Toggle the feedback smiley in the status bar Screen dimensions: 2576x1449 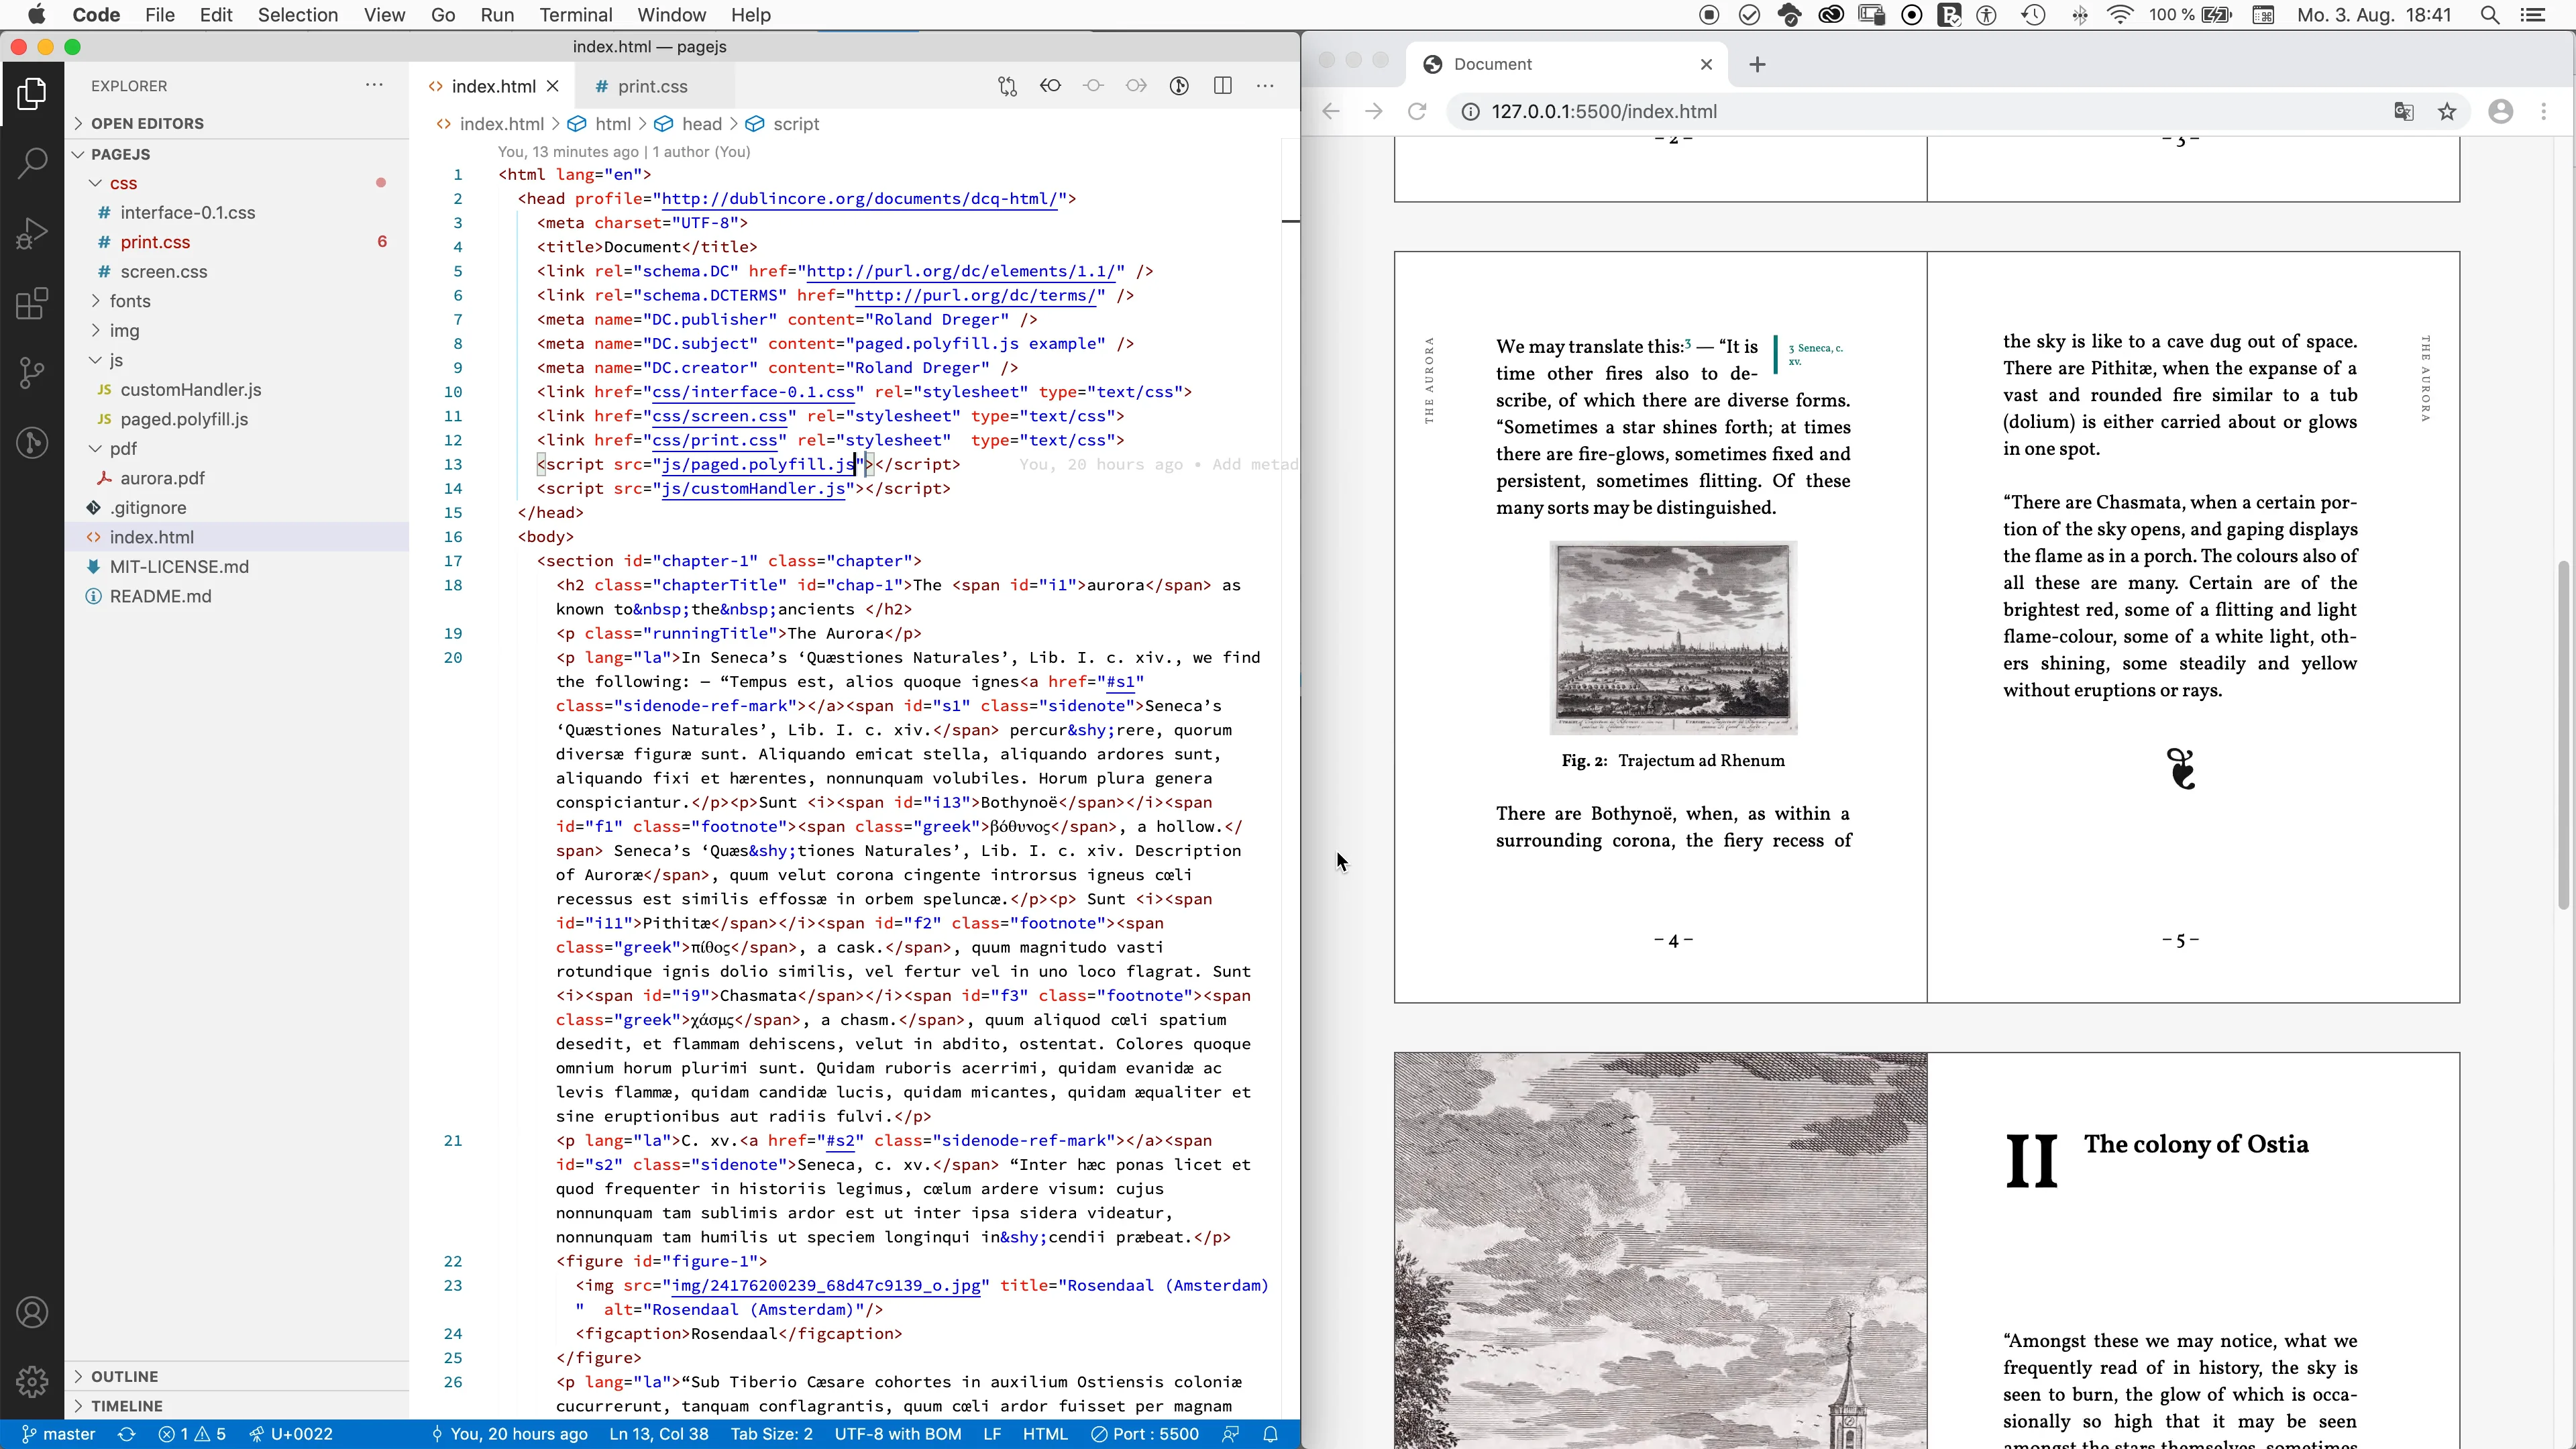click(x=1231, y=1434)
